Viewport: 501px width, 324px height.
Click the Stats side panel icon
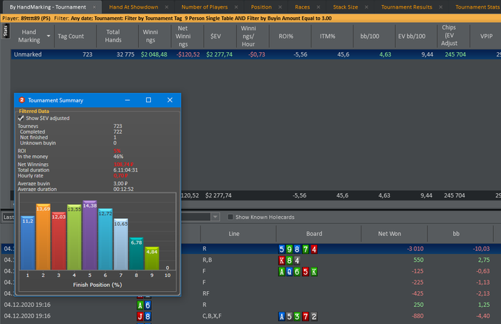(6, 31)
